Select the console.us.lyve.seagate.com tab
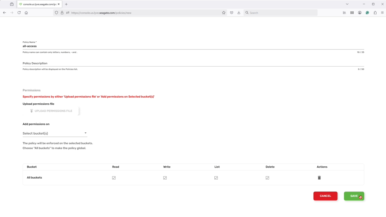386x217 pixels. pyautogui.click(x=40, y=4)
